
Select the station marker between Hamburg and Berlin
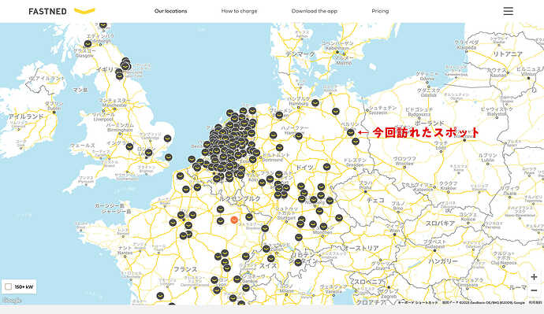point(335,112)
